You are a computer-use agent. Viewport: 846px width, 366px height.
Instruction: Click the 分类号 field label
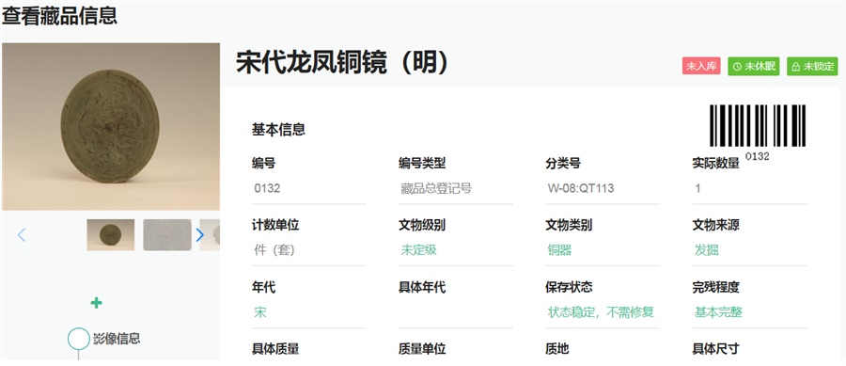tap(563, 164)
